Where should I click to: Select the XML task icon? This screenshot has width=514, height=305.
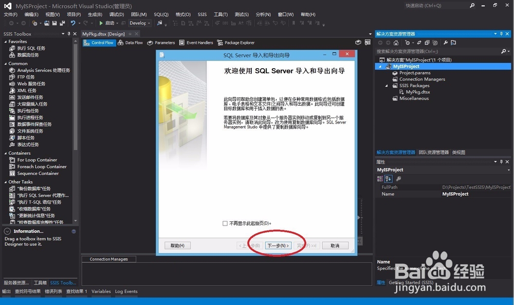(x=12, y=91)
